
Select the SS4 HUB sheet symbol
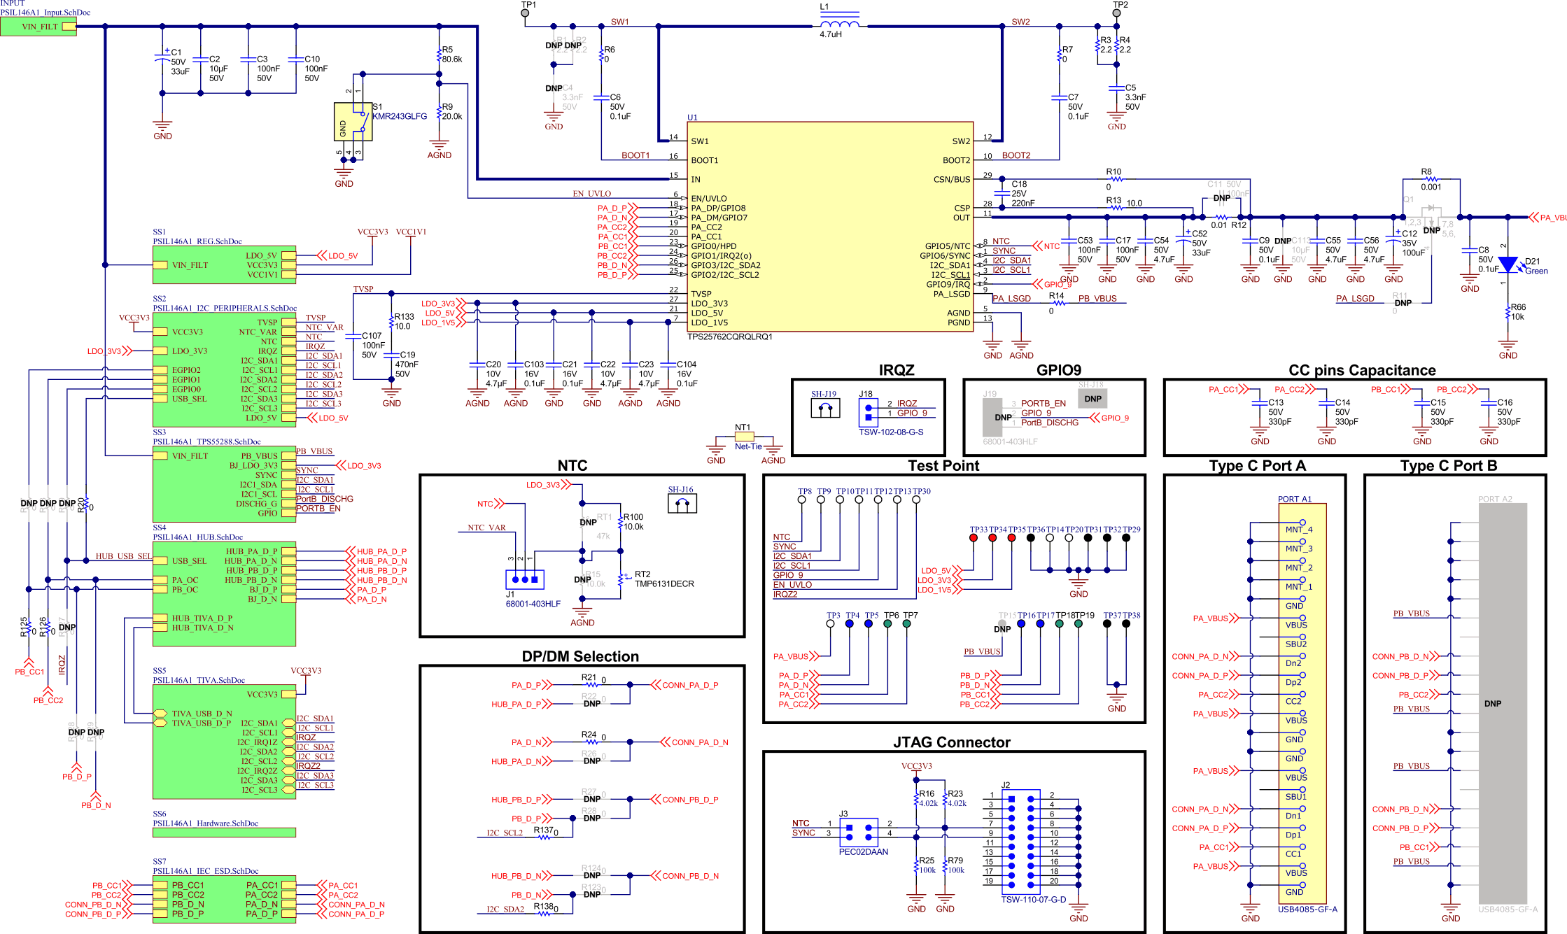pyautogui.click(x=224, y=594)
